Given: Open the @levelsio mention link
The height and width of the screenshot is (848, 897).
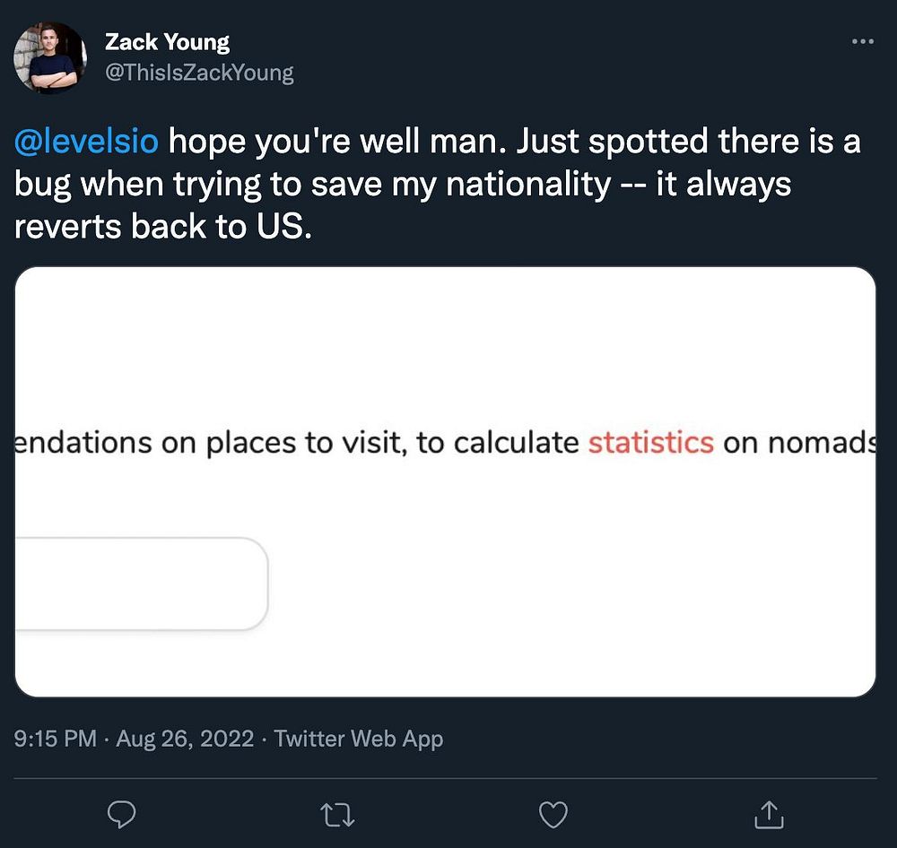Looking at the screenshot, I should point(86,142).
